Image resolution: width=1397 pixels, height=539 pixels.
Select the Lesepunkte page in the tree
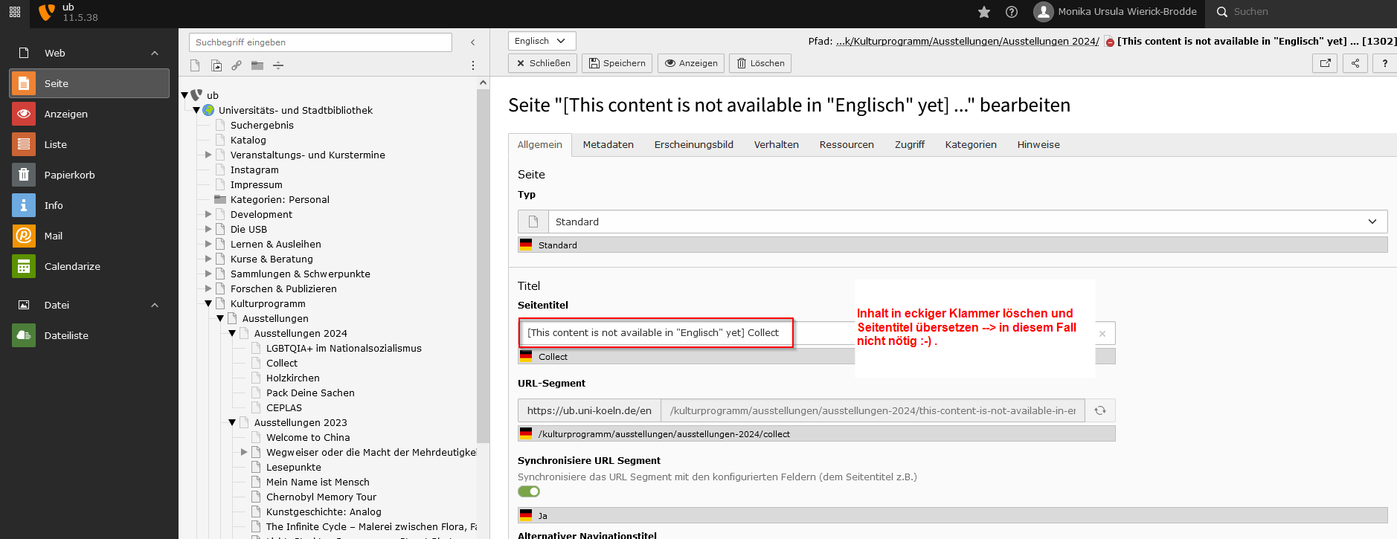(x=294, y=467)
